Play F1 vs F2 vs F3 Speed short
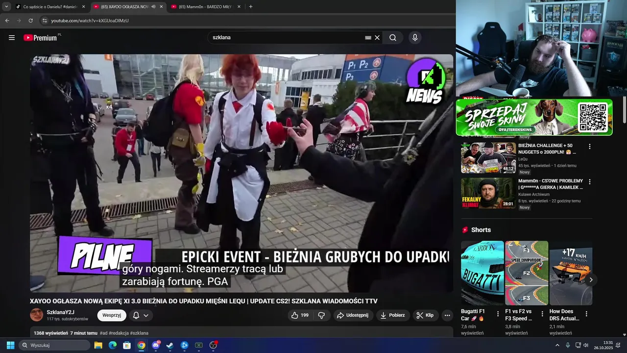The width and height of the screenshot is (627, 353). pyautogui.click(x=527, y=273)
